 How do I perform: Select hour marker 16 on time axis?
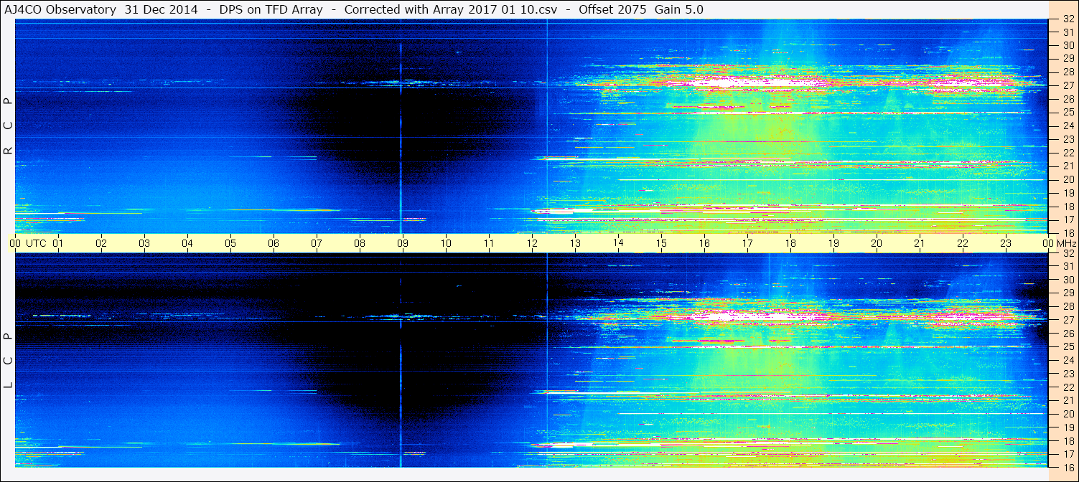pos(704,243)
